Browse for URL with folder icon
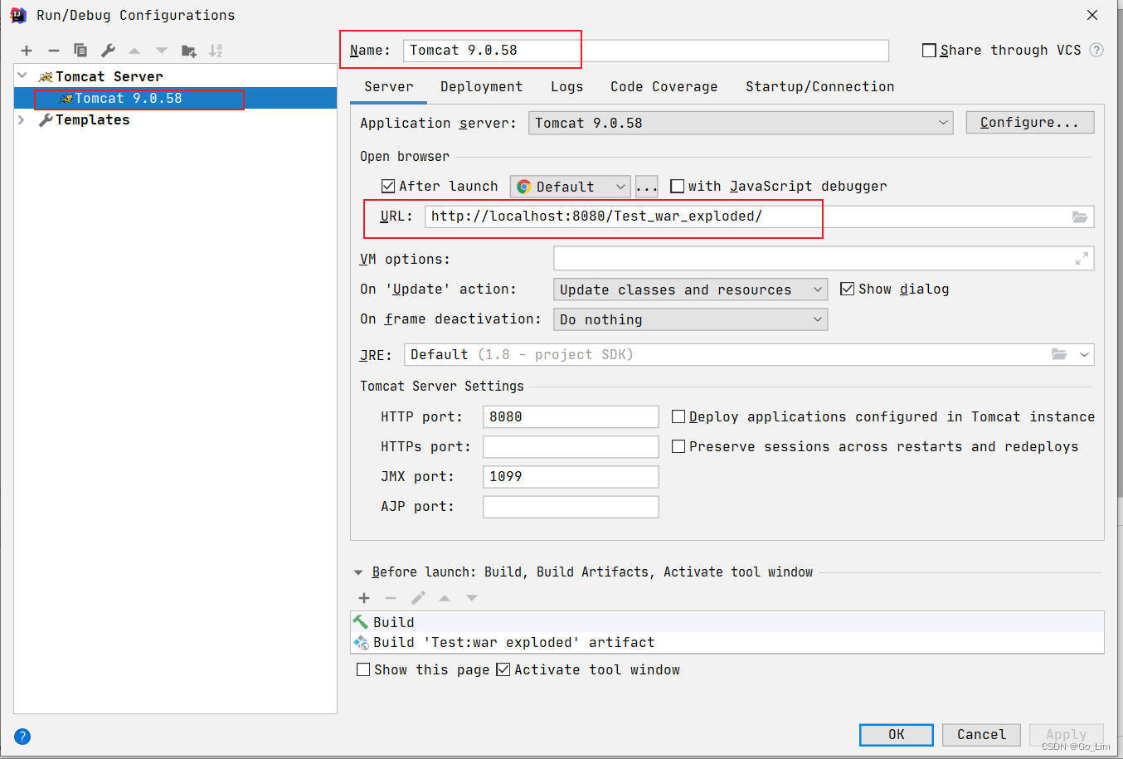 [1079, 217]
